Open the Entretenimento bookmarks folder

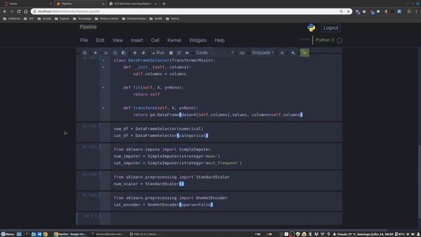(x=134, y=19)
